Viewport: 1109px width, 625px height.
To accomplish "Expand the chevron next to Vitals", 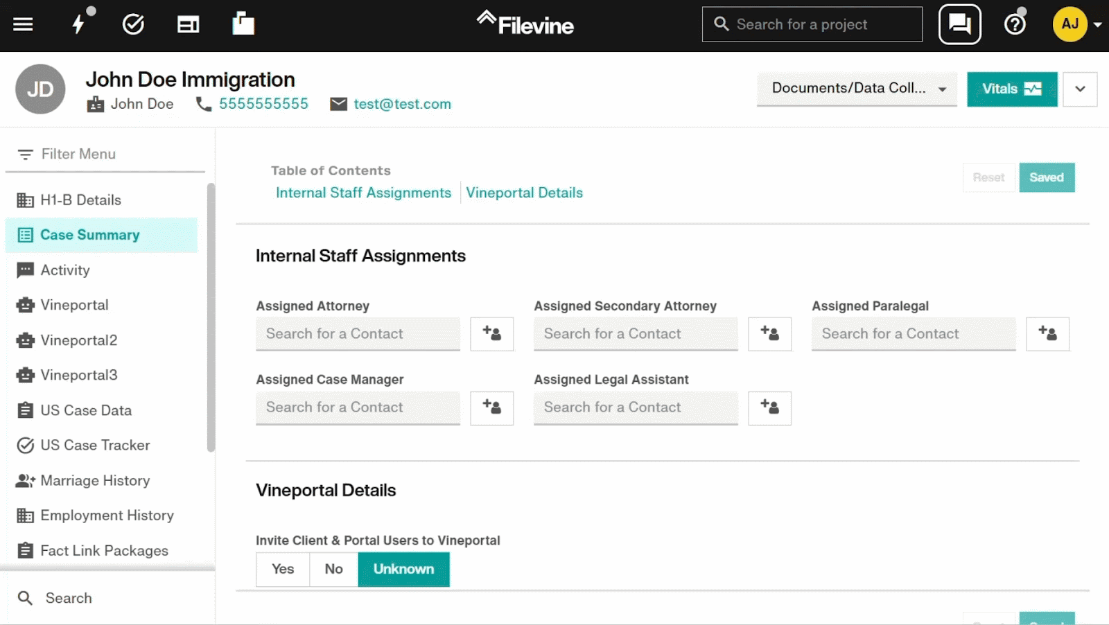I will coord(1080,89).
